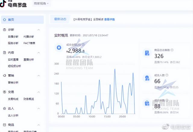Click the 营销 megaphone icon in sidebar
Image resolution: width=193 pixels, height=132 pixels.
tap(5, 76)
